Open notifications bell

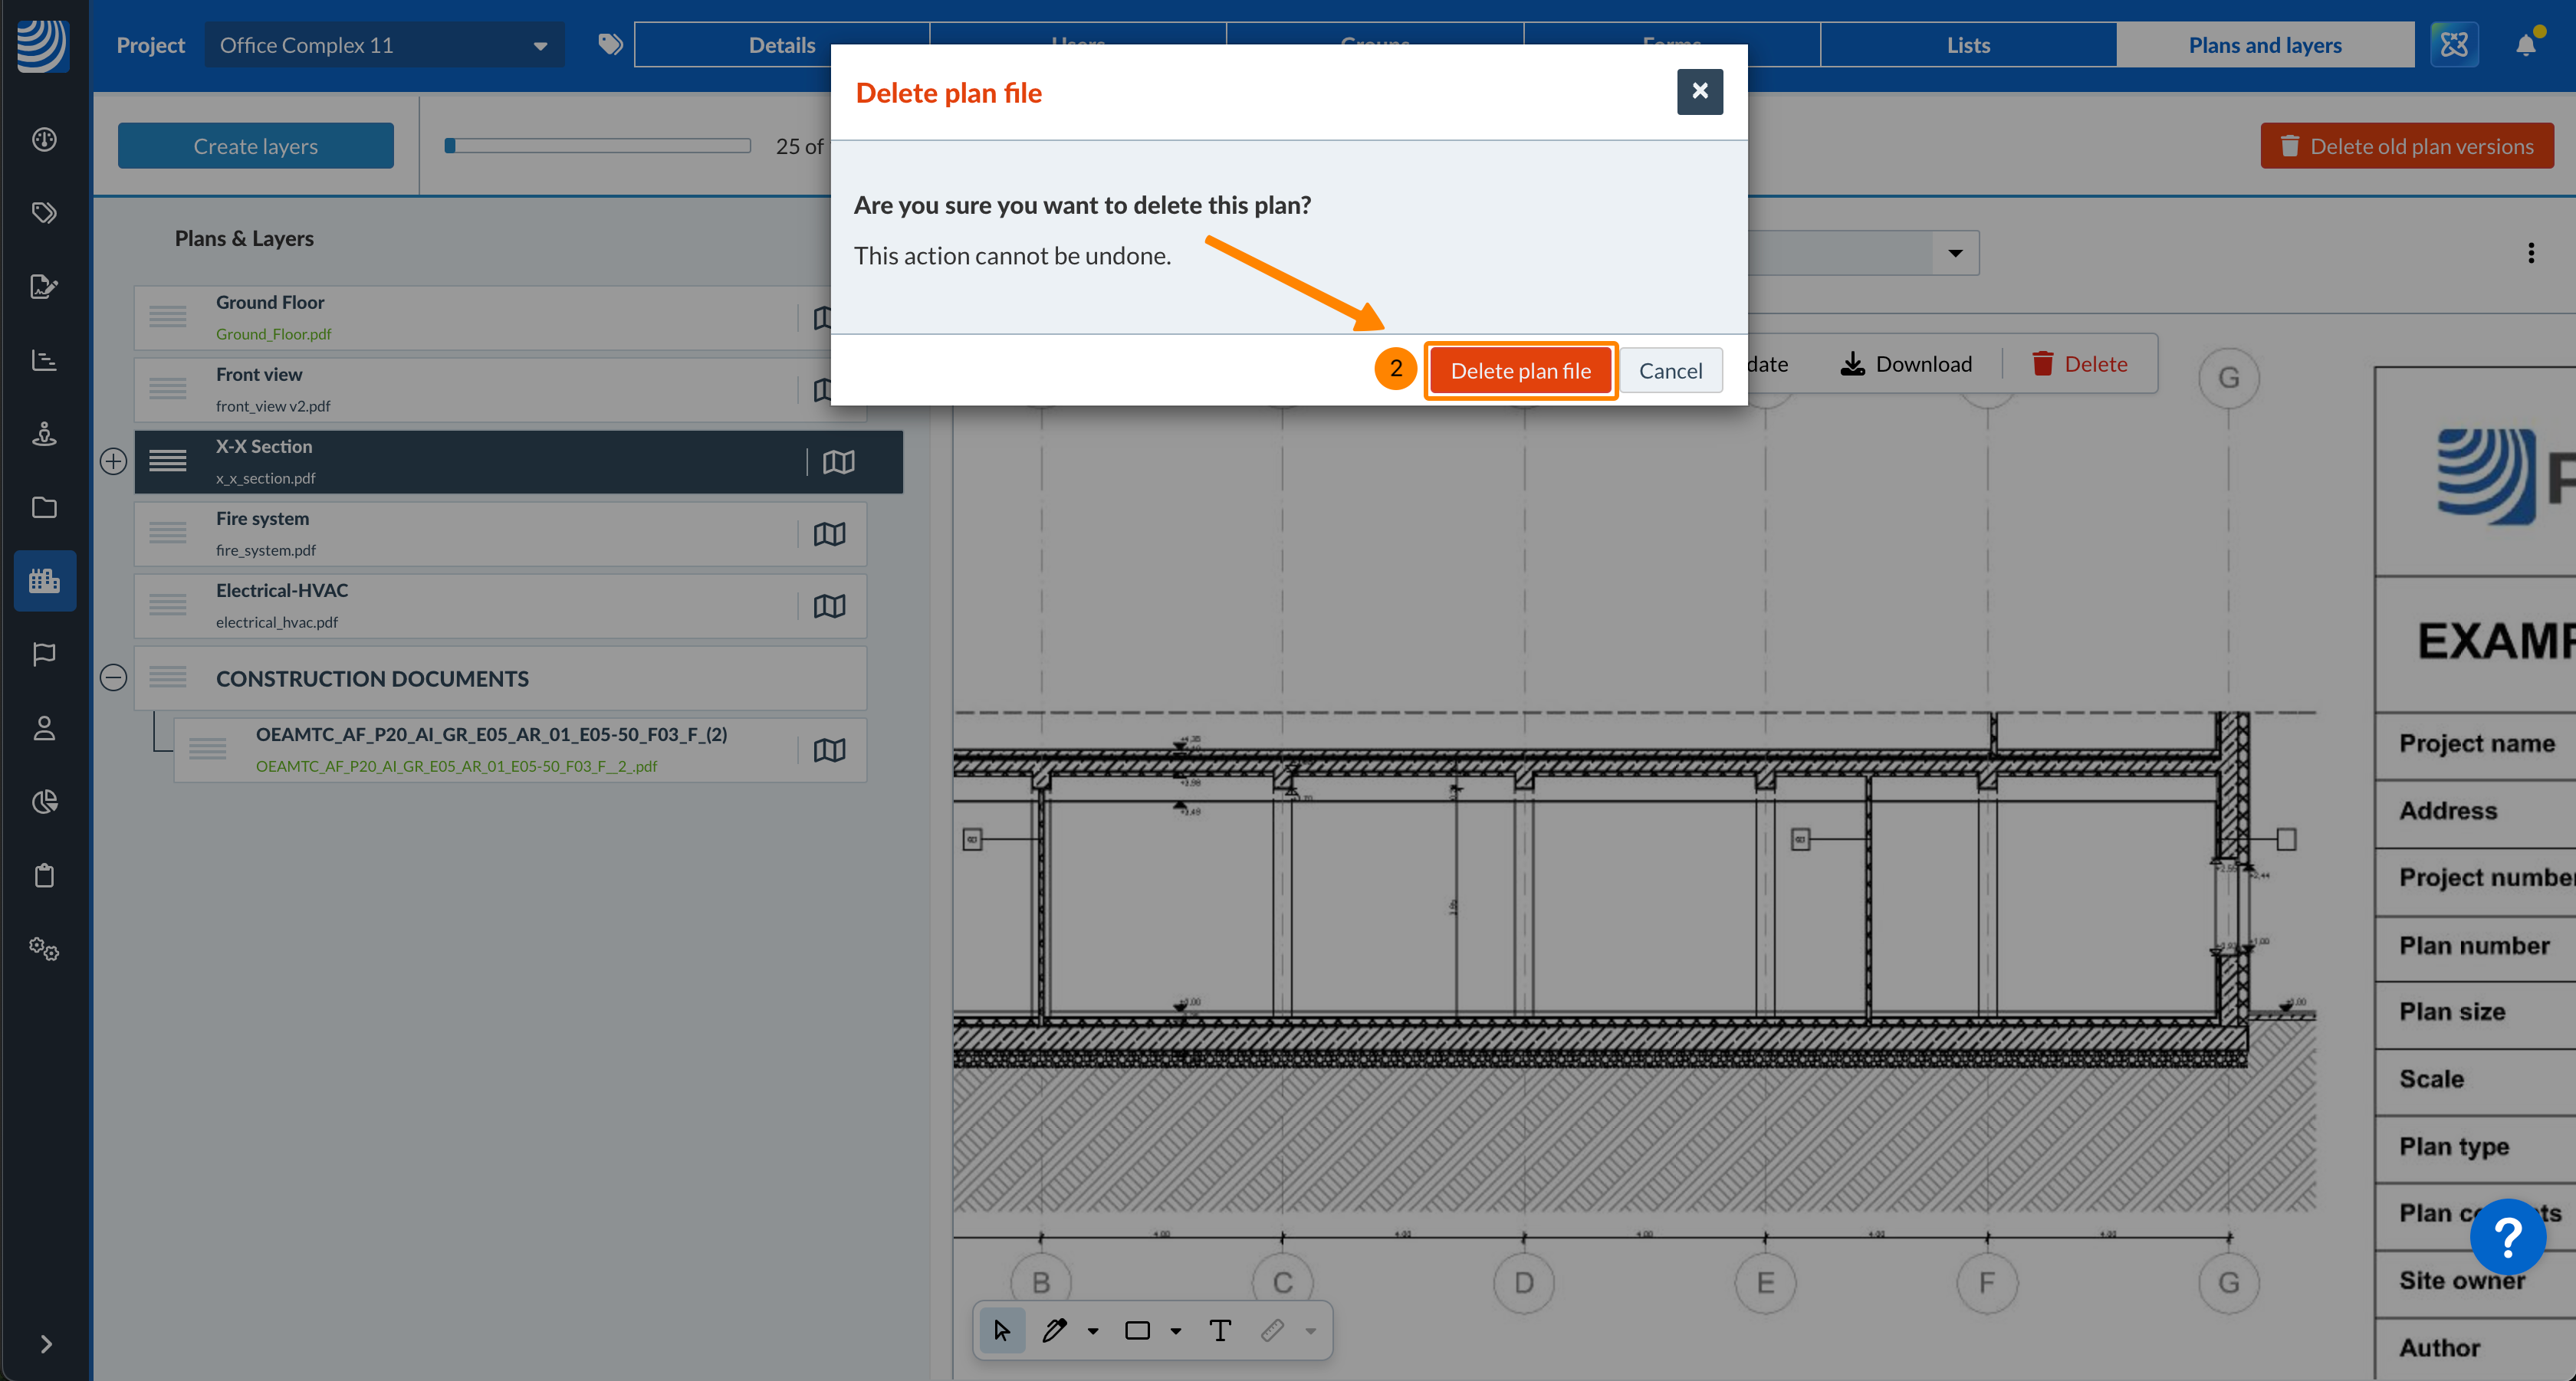coord(2526,45)
